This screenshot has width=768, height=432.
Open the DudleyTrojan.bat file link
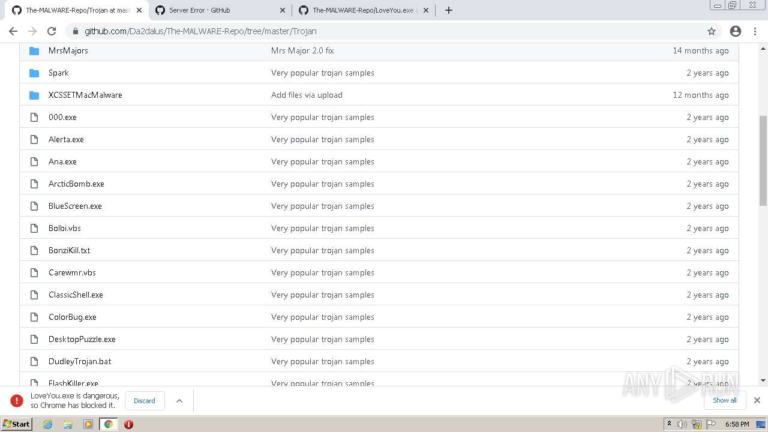[x=80, y=361]
